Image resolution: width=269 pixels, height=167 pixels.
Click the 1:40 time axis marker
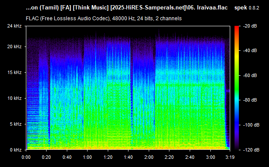[x=128, y=157]
